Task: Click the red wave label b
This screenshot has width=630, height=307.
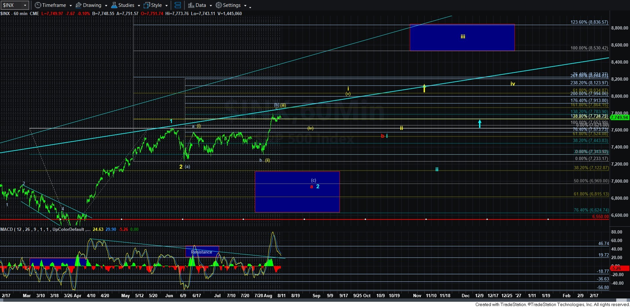Action: tap(382, 136)
